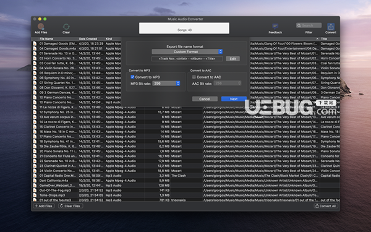Enable the Convert to AAC checkbox

pyautogui.click(x=194, y=77)
